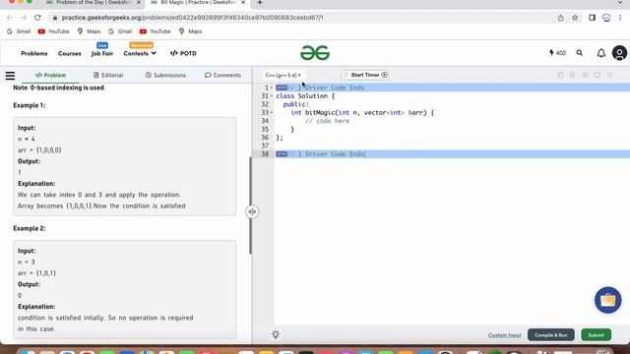Viewport: 630px width, 354px height.
Task: Submit the solution
Action: tap(597, 334)
